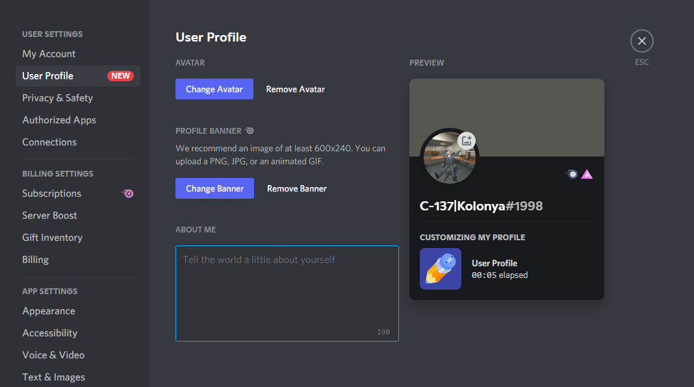Focus the About Me text box
Viewport: 694px width, 387px height.
[x=287, y=293]
